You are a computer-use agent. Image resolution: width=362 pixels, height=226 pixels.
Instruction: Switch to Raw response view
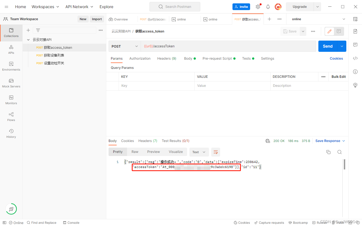click(x=135, y=152)
